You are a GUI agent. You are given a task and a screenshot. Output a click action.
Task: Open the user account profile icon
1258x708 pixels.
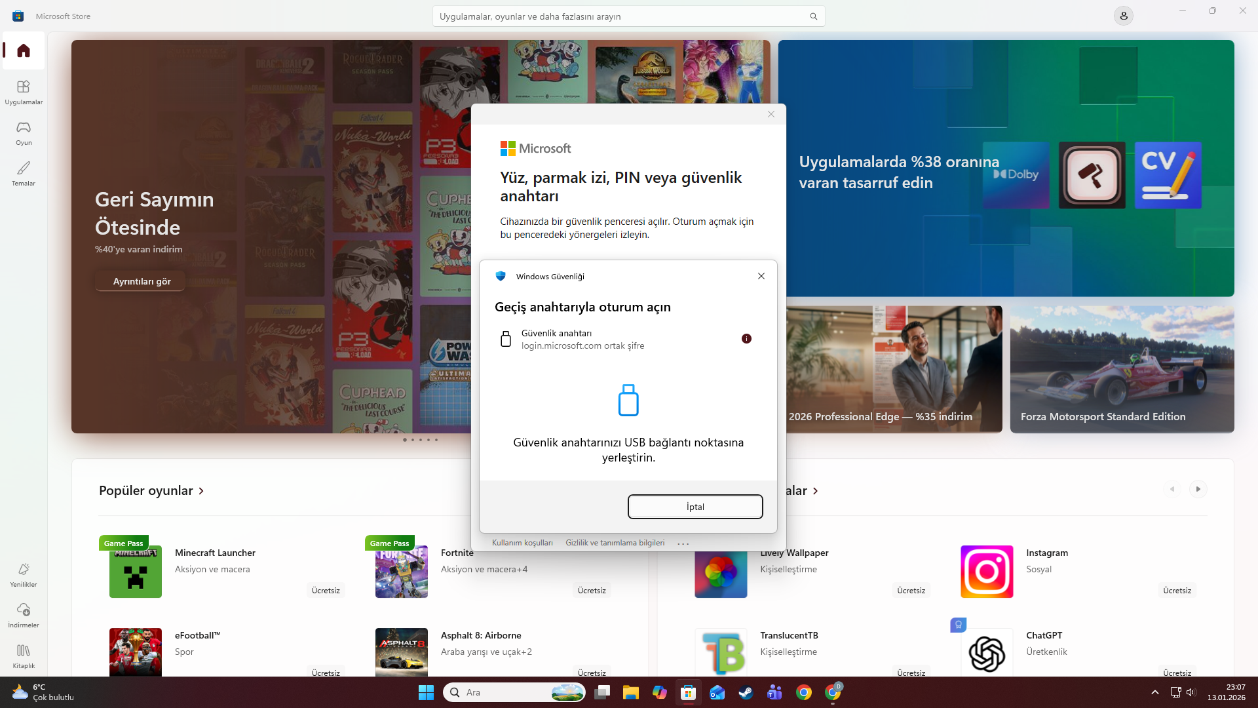1124,16
